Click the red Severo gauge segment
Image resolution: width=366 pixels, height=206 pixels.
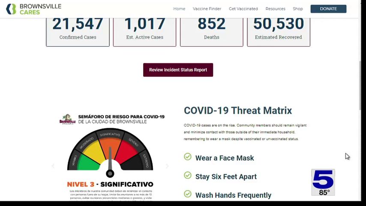(126, 151)
